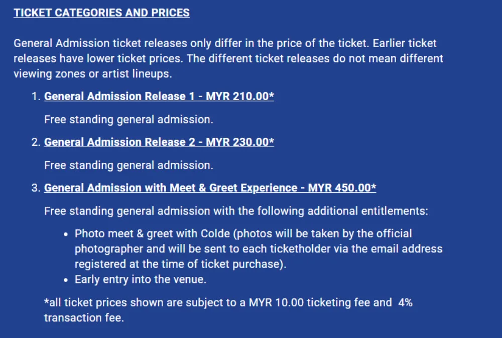Screen dimensions: 502x338
Task: Click the list number 3 marker
Action: [35, 189]
